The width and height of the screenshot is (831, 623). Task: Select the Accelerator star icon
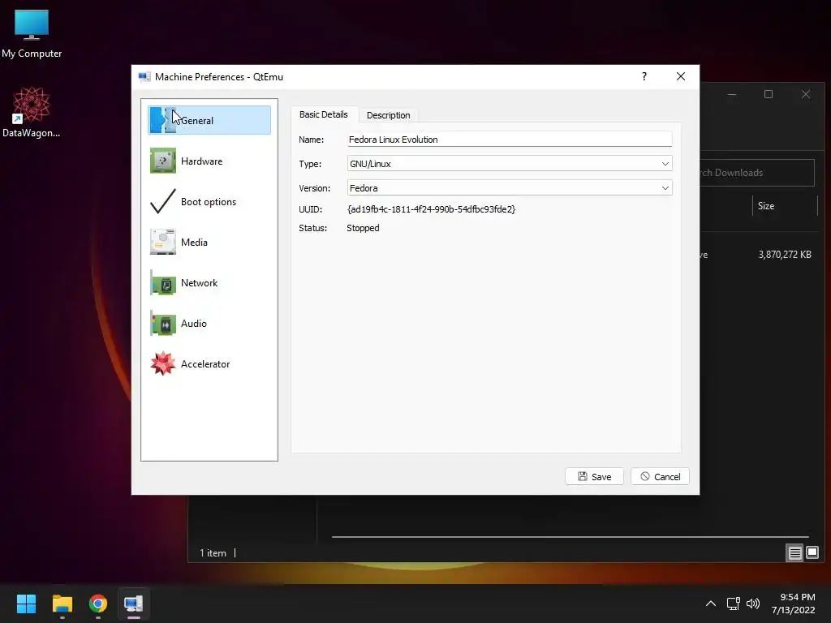pyautogui.click(x=162, y=364)
